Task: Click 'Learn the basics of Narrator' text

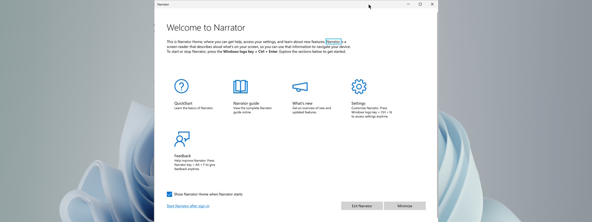Action: [194, 108]
